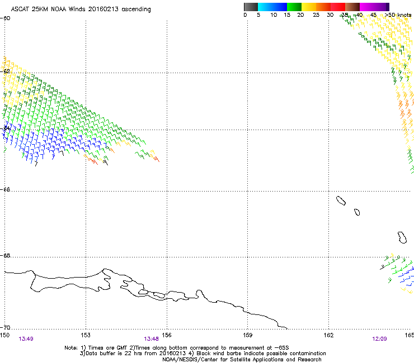This screenshot has height=363, width=414.
Task: Click the purple '12:09' swath time label
Action: 379,339
